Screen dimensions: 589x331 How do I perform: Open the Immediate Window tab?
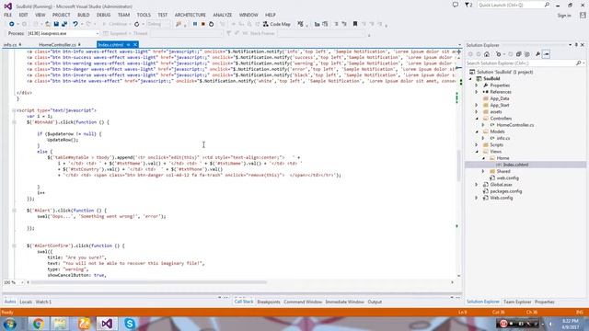(x=344, y=302)
